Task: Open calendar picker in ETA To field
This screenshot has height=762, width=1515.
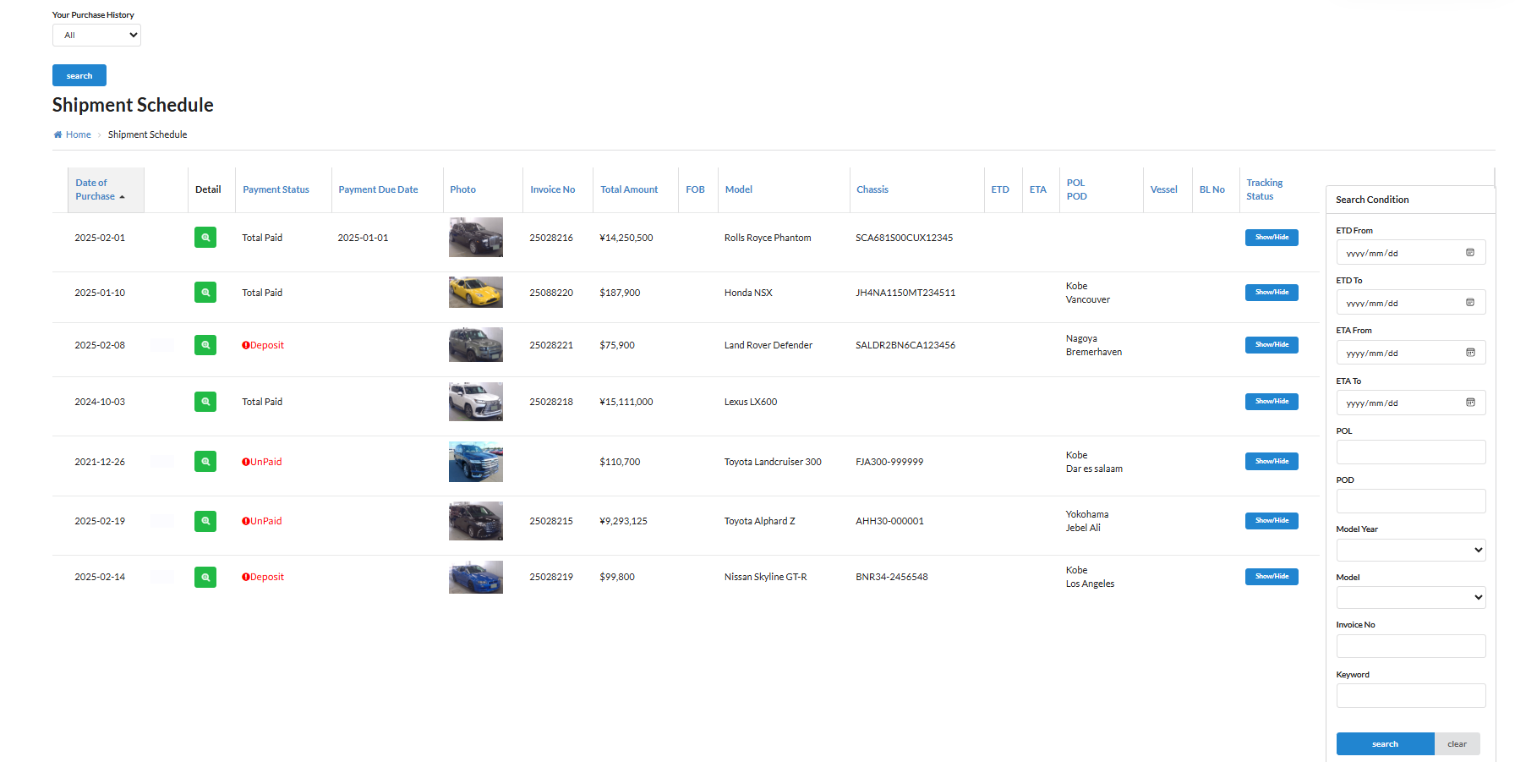Action: (1470, 403)
